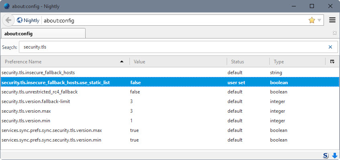The width and height of the screenshot is (340, 160).
Task: Click the Nightly window title icon
Action: click(x=7, y=6)
